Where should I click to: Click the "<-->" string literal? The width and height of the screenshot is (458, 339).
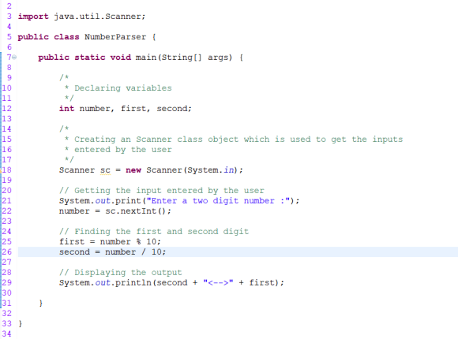pyautogui.click(x=218, y=283)
